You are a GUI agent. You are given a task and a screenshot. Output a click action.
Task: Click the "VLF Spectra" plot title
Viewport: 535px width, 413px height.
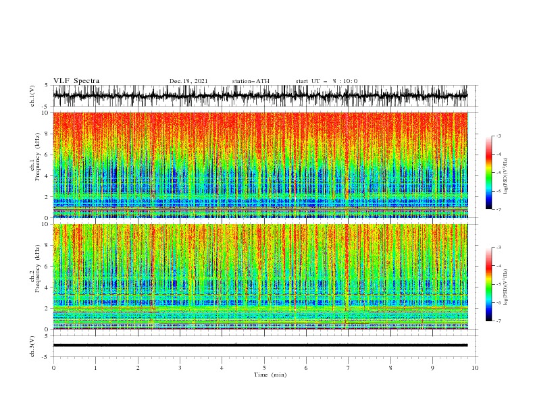[x=76, y=81]
